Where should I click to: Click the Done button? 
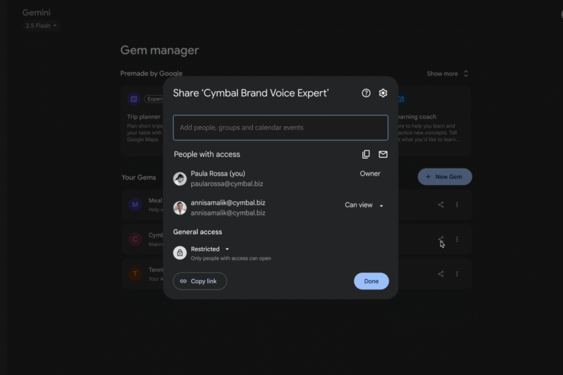coord(371,281)
